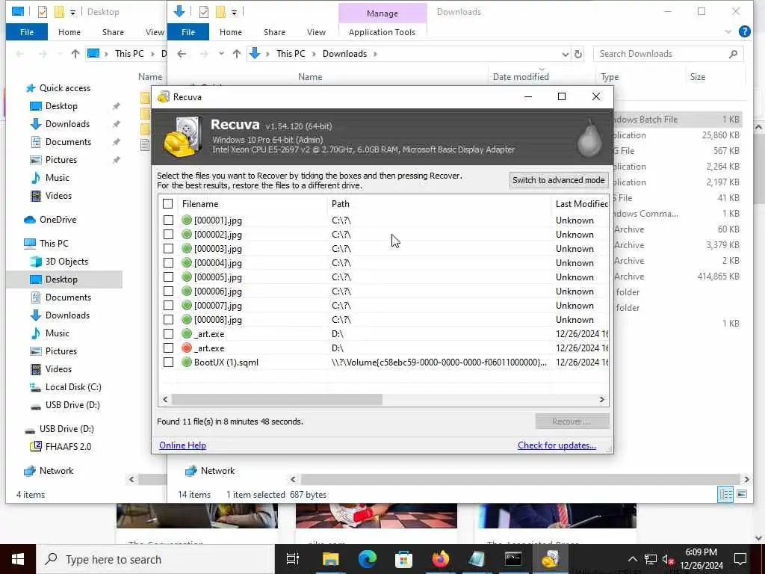The height and width of the screenshot is (574, 765).
Task: Select Network in Desktop window navigation pane
Action: pos(56,471)
